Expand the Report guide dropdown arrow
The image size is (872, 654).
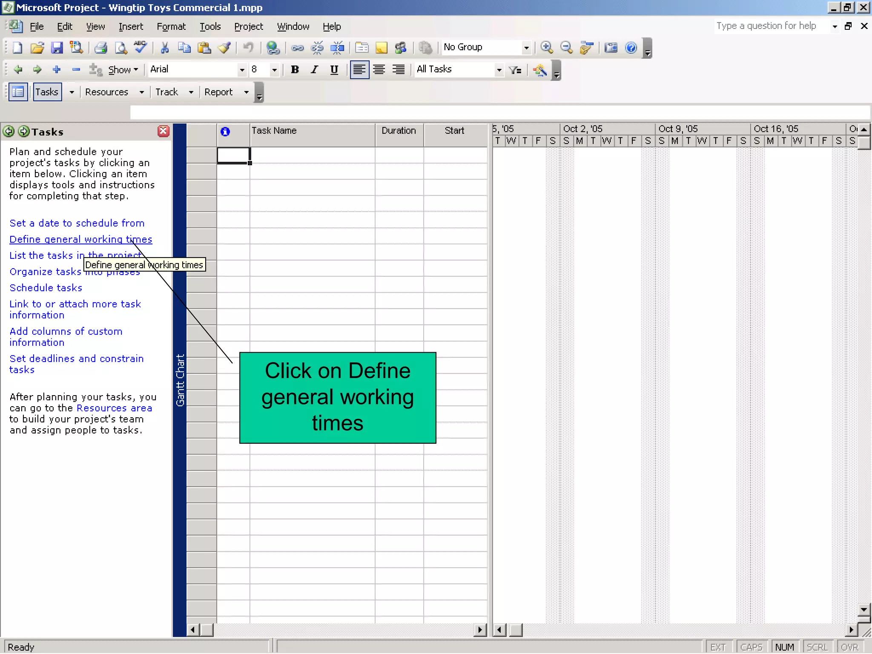coord(246,92)
